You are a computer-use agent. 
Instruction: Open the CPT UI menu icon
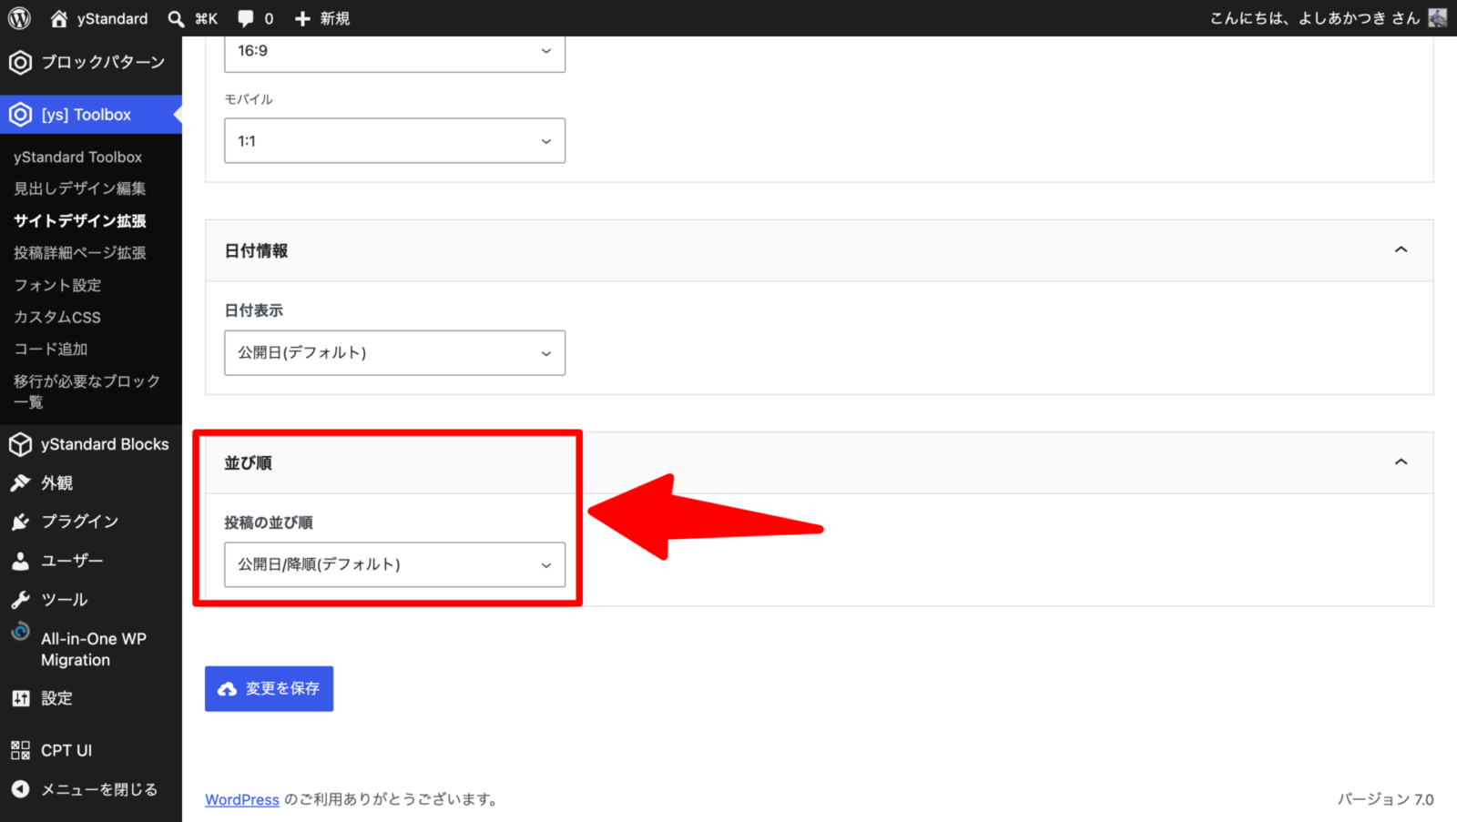coord(20,750)
